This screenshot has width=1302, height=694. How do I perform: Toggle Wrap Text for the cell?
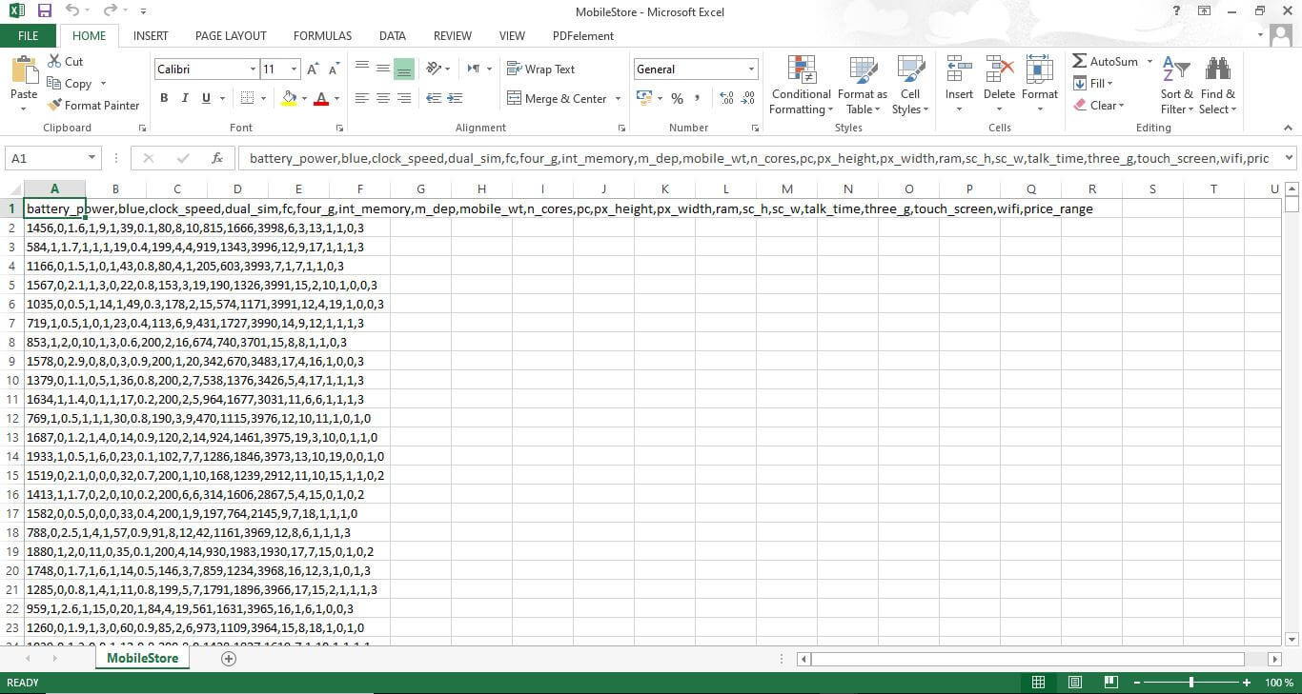coord(540,69)
